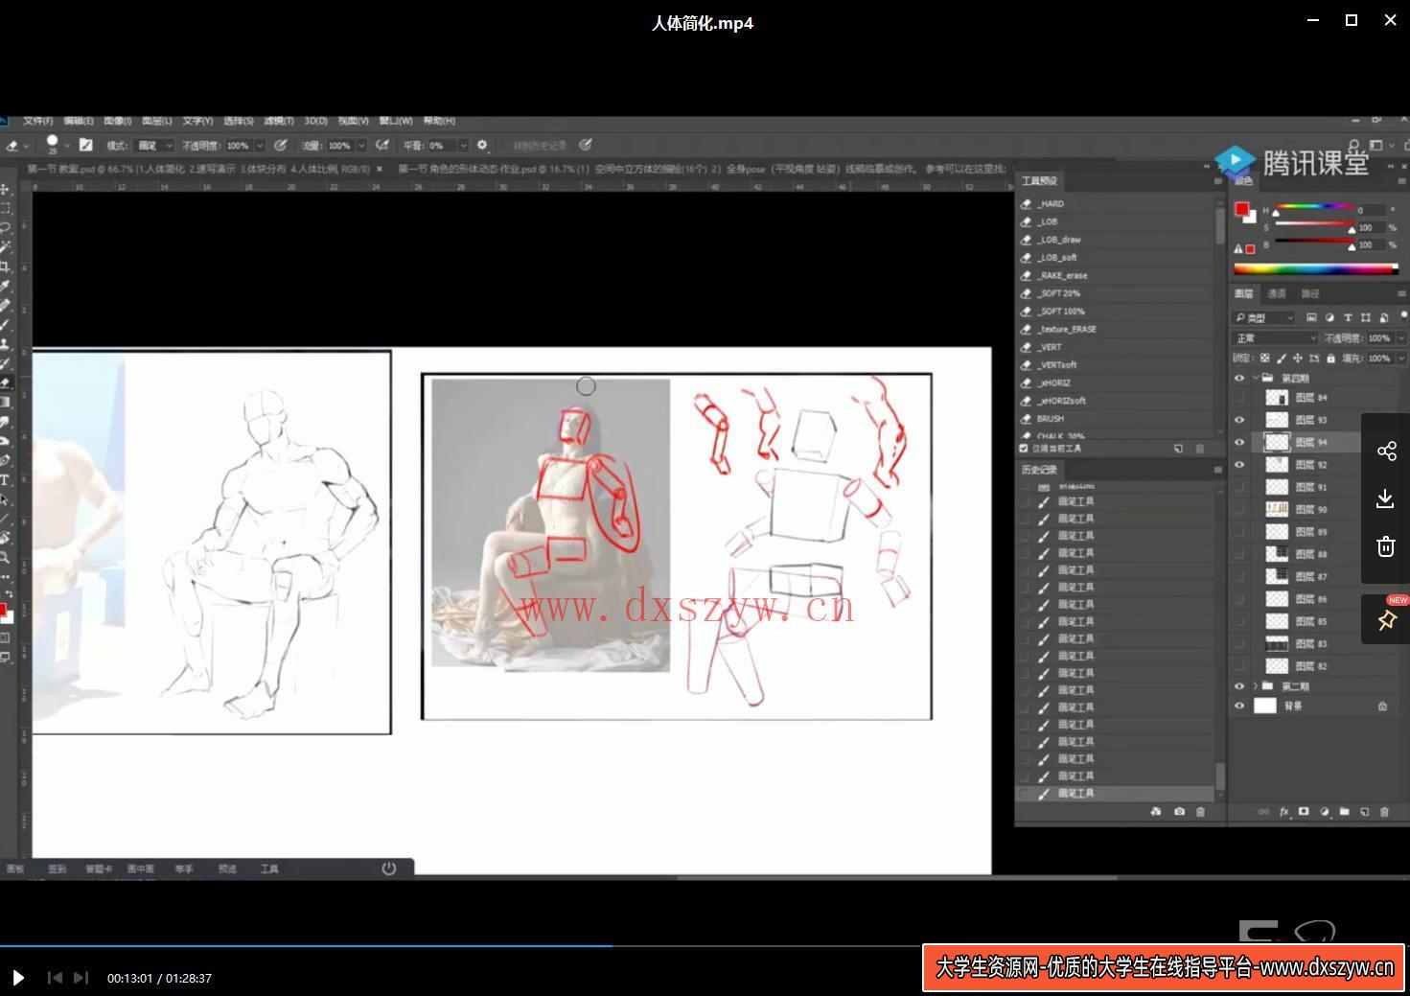Select the _LOB_soft tool preset
The width and height of the screenshot is (1410, 996).
pos(1116,258)
